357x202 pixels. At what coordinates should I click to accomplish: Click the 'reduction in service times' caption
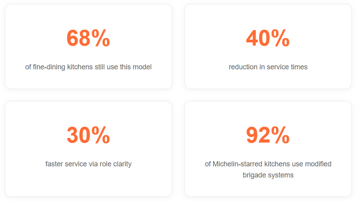[x=268, y=67]
